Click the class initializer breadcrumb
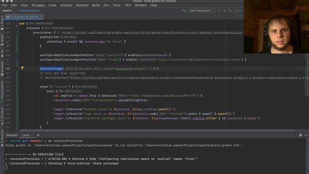This screenshot has height=174, width=309. tap(29, 11)
